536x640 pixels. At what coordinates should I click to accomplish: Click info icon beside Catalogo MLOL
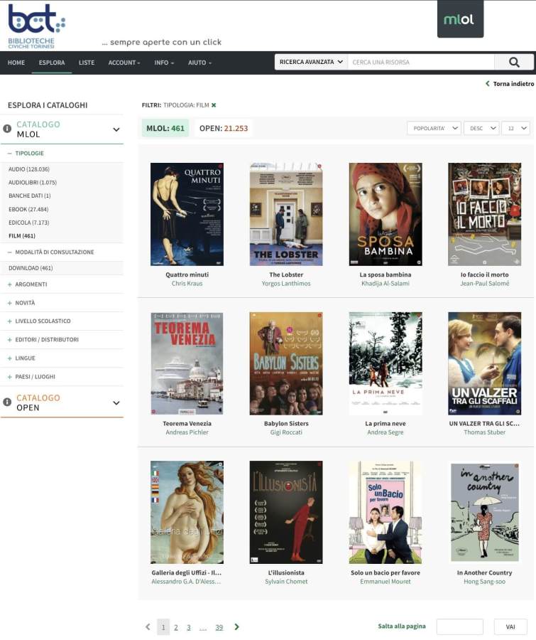[7, 129]
